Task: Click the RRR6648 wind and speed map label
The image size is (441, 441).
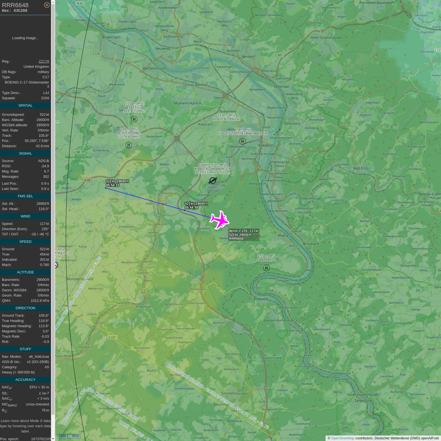Action: [x=244, y=235]
